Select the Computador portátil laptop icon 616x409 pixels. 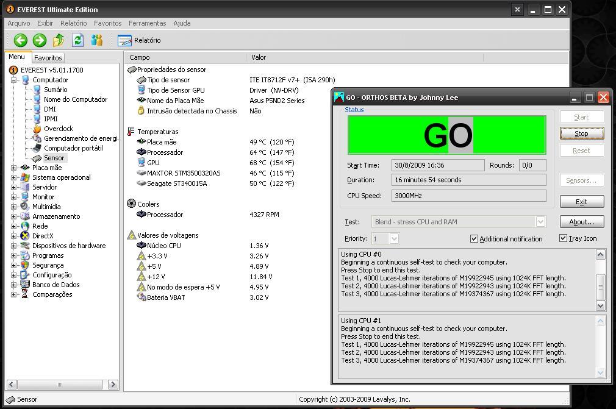click(x=37, y=148)
